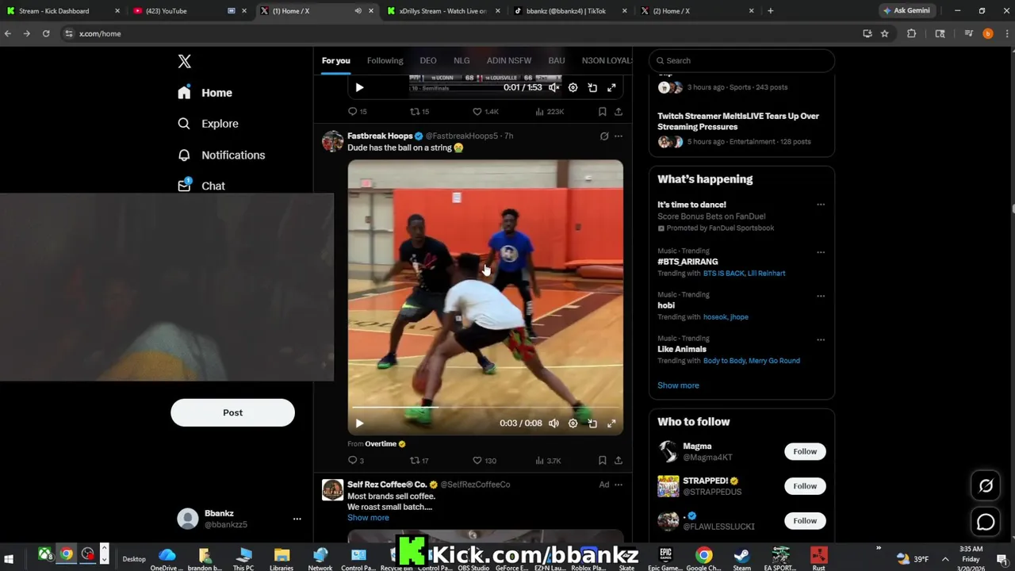
Task: Reload the page in Chrome
Action: [x=46, y=33]
